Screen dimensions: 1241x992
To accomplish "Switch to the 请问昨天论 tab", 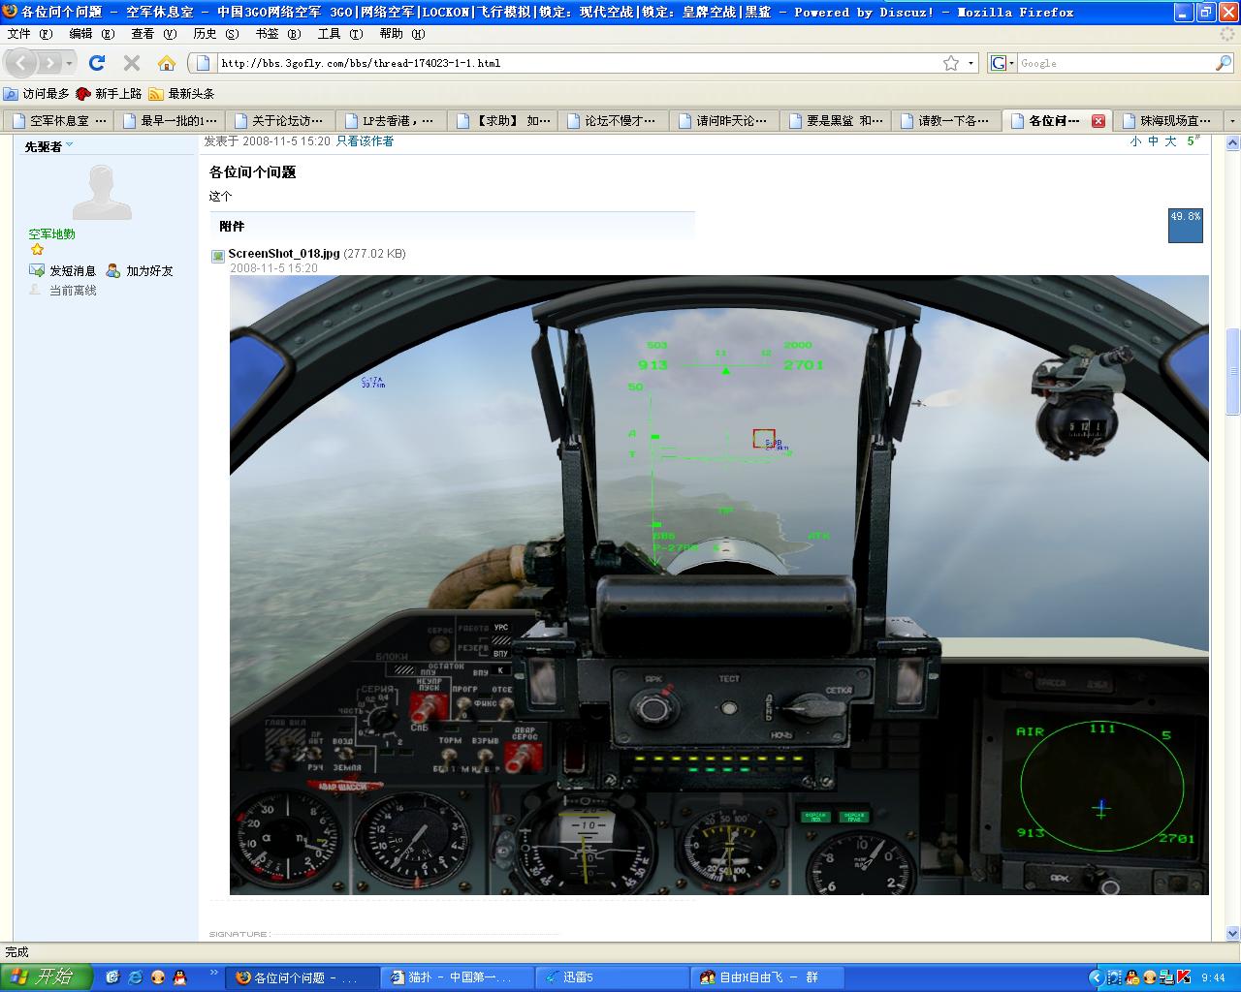I will tap(725, 121).
